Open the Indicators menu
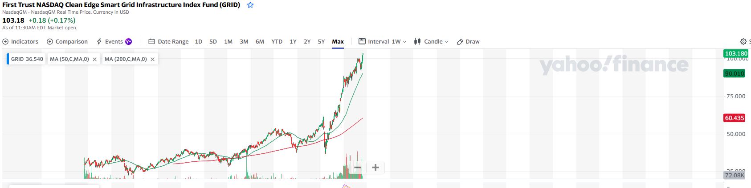Screen dimensions: 751x188 pyautogui.click(x=20, y=41)
